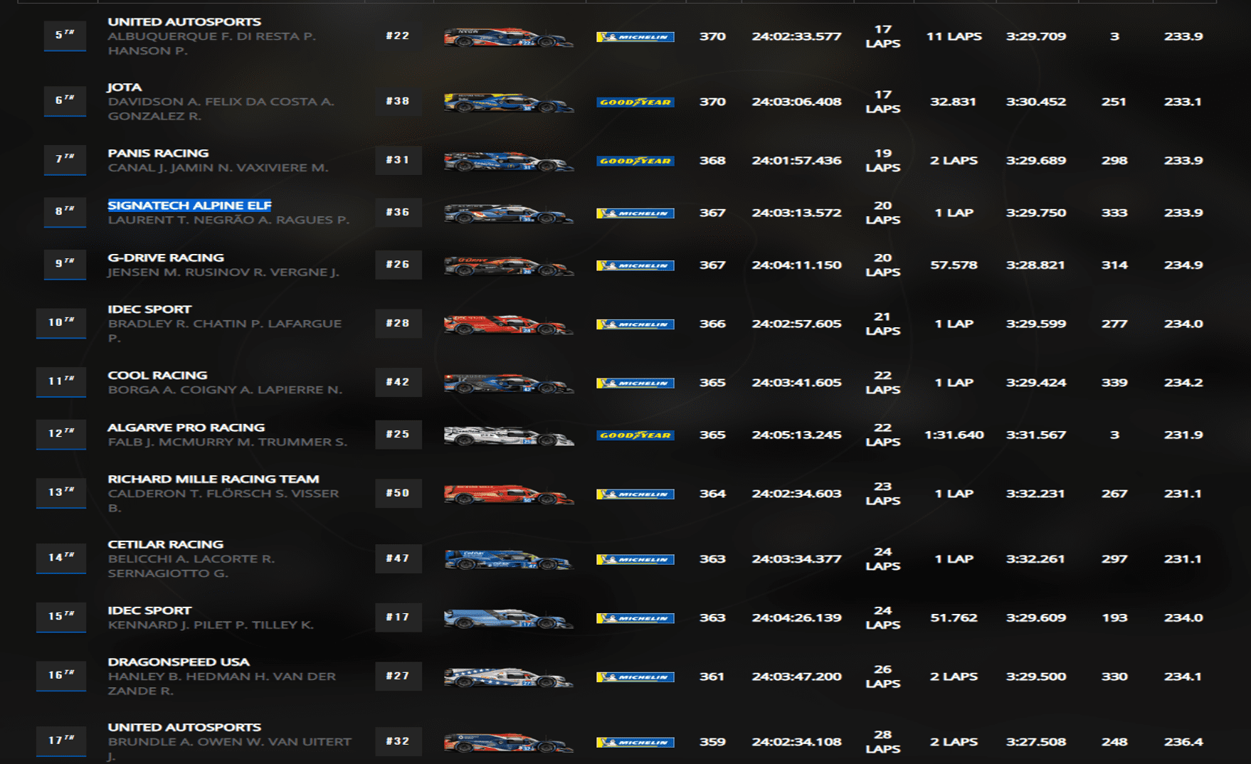Image resolution: width=1251 pixels, height=764 pixels.
Task: Click Michelin logo in Cool Racing row
Action: (635, 383)
